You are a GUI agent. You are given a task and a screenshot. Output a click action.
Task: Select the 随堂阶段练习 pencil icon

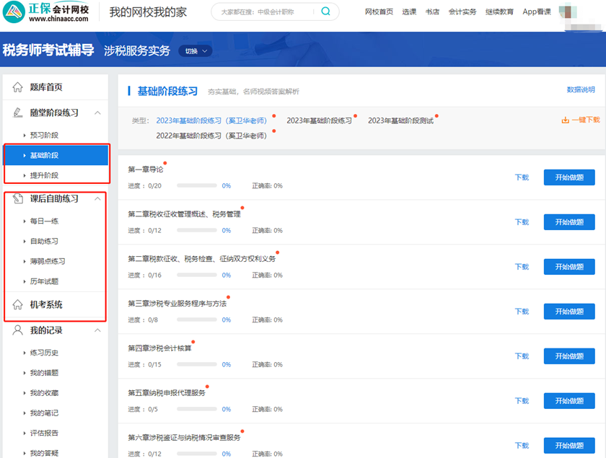coord(17,113)
